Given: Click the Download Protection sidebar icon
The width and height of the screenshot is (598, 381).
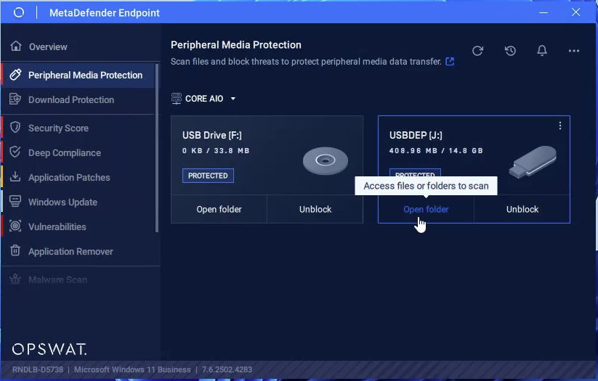Looking at the screenshot, I should pos(15,99).
